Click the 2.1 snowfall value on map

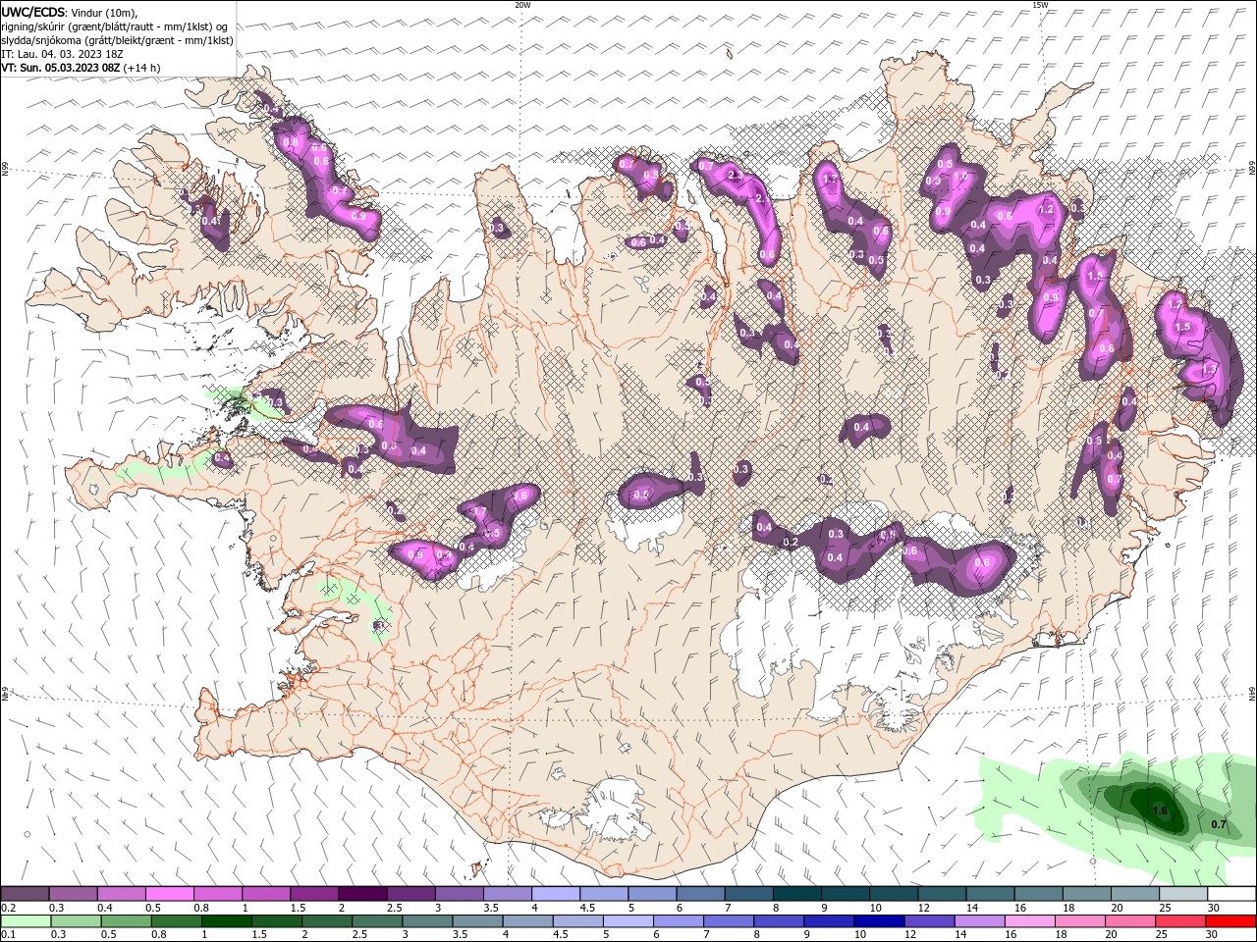761,198
